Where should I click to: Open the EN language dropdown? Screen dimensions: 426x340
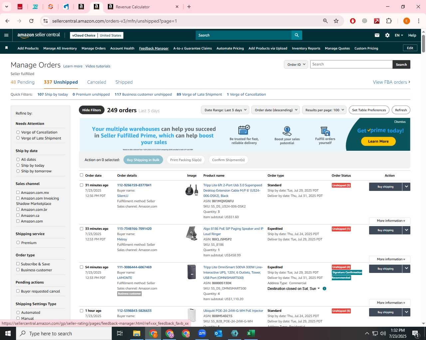pyautogui.click(x=399, y=35)
